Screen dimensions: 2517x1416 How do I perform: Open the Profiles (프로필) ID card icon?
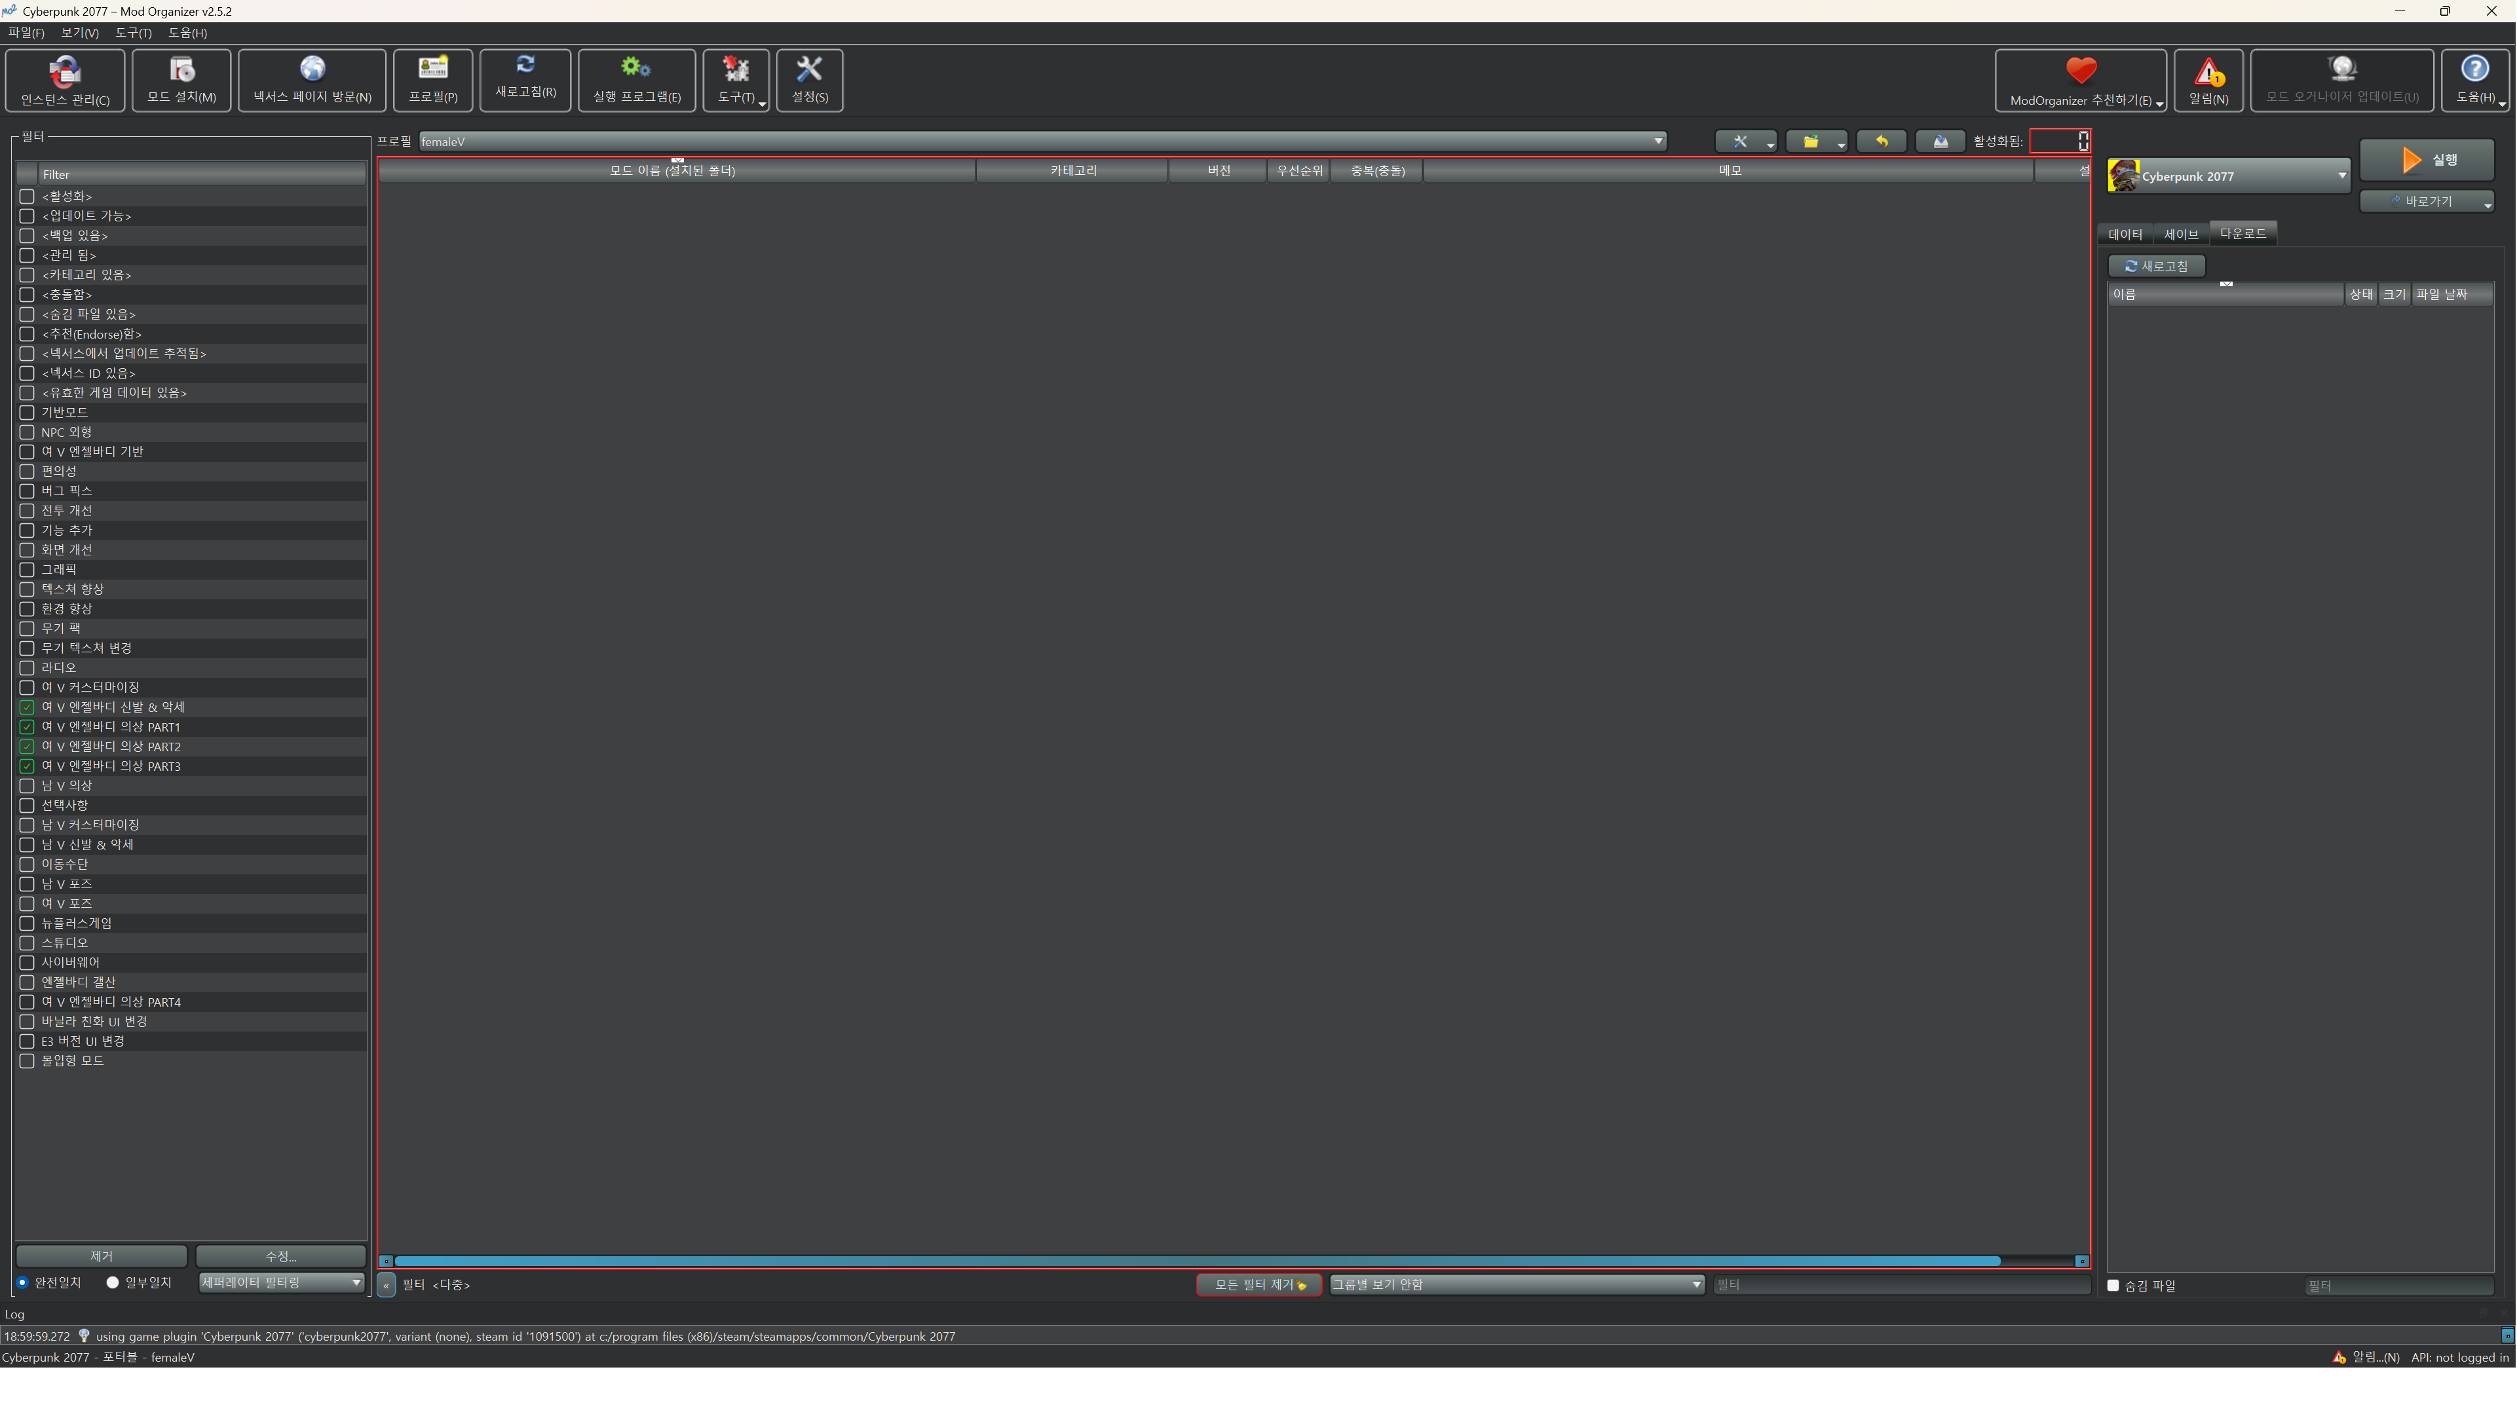coord(433,68)
